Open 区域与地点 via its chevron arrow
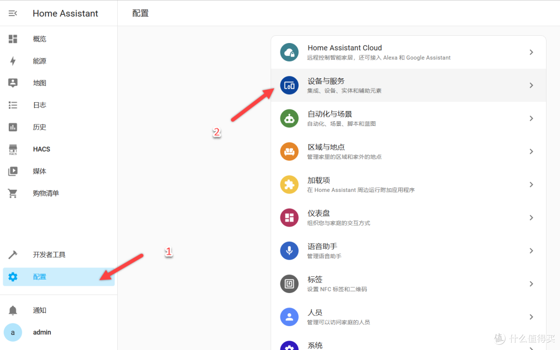 531,151
